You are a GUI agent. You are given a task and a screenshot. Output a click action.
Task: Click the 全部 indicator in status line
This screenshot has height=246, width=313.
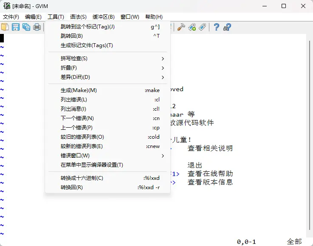pos(294,242)
